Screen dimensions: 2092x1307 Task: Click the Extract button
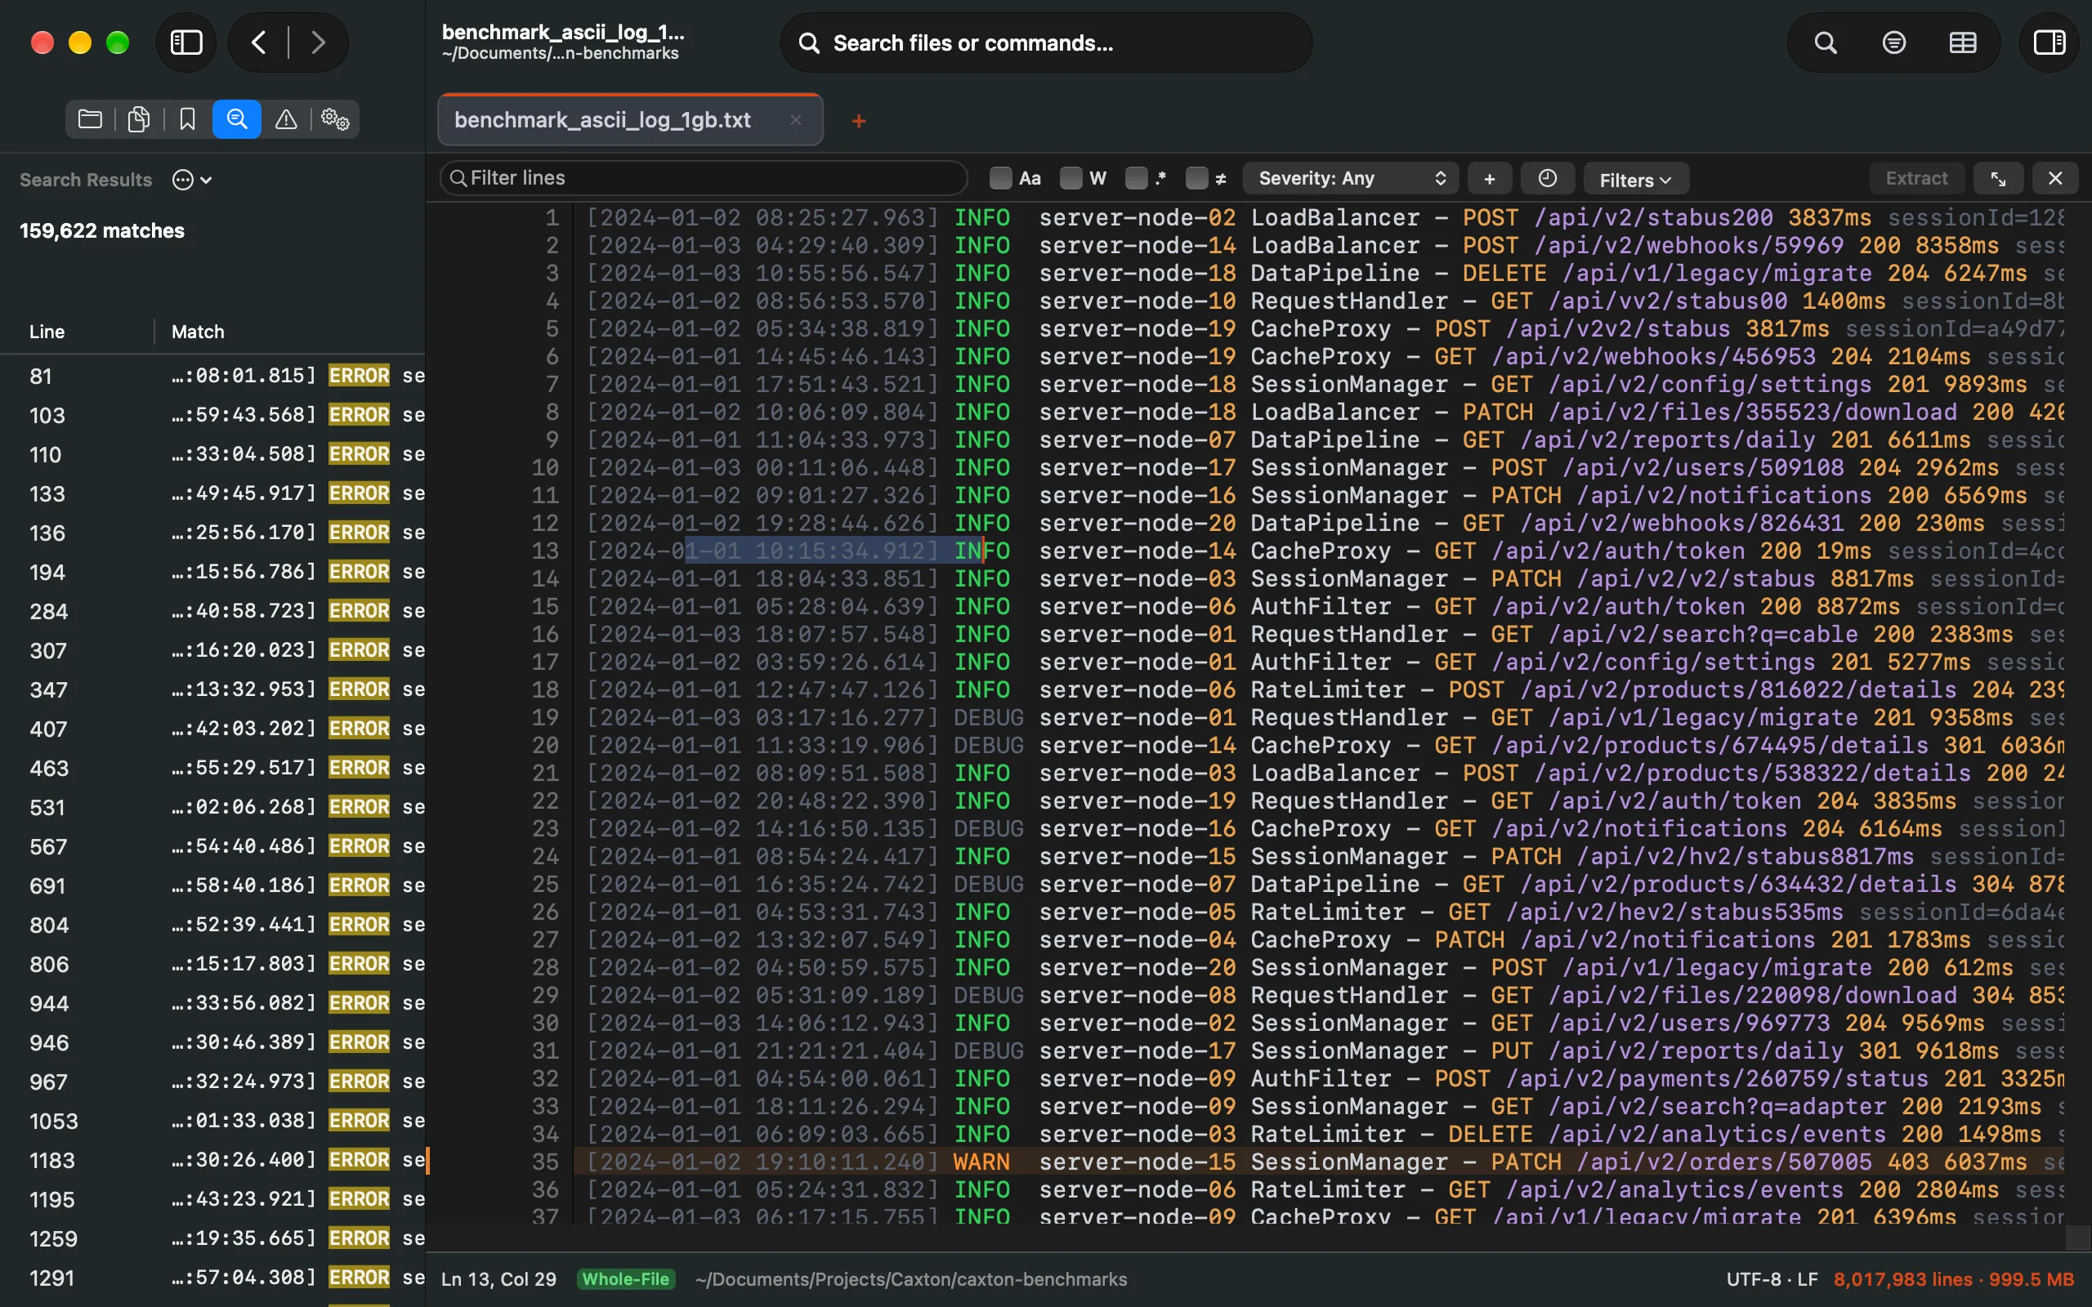click(x=1916, y=178)
